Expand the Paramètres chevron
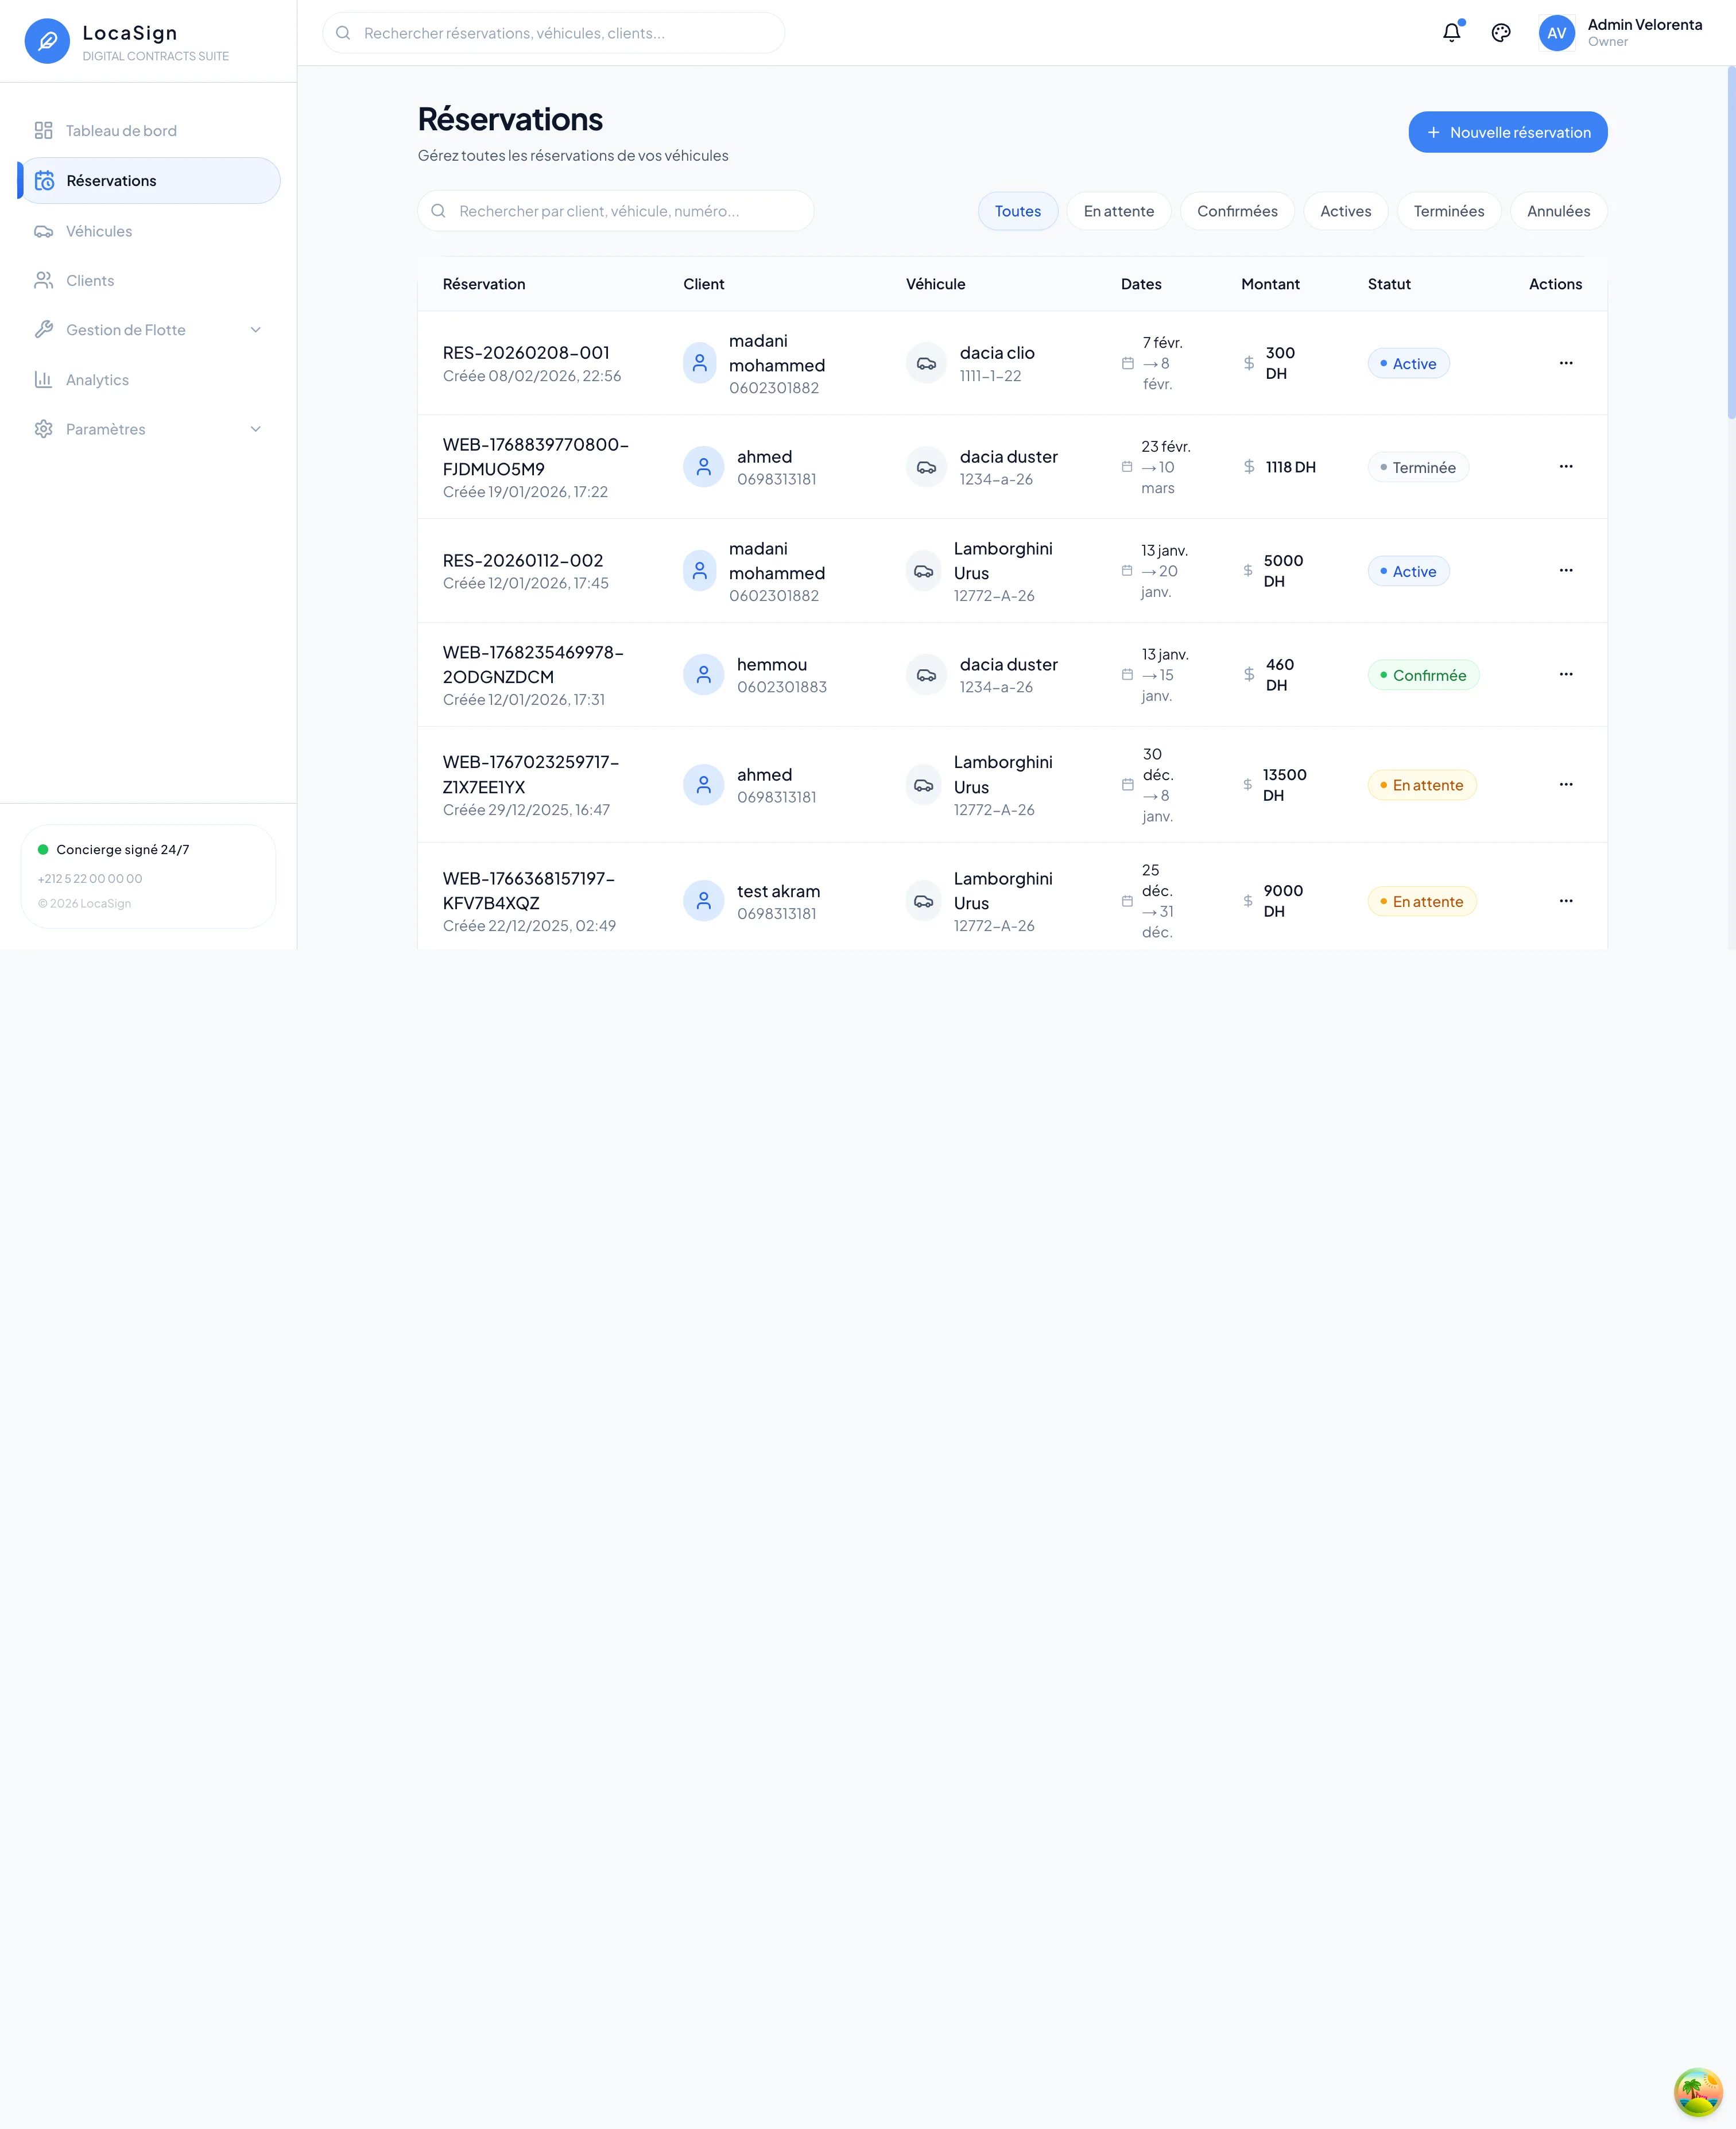Screen dimensions: 1736x2129 255,429
